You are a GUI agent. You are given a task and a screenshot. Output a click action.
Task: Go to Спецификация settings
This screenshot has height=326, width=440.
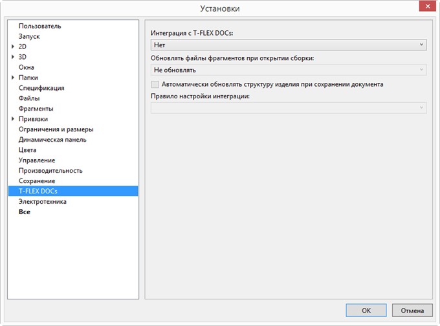[41, 88]
